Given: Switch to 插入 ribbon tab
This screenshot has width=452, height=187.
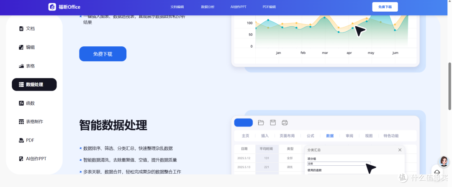Looking at the screenshot, I should (x=265, y=136).
